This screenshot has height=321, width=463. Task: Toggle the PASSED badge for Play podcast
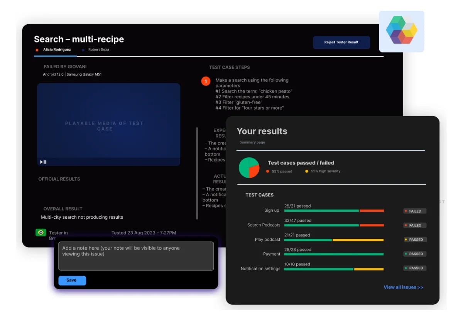[x=415, y=240]
